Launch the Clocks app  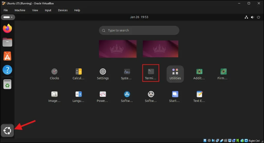pos(54,74)
